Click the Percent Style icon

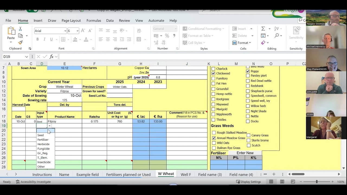[167, 35]
